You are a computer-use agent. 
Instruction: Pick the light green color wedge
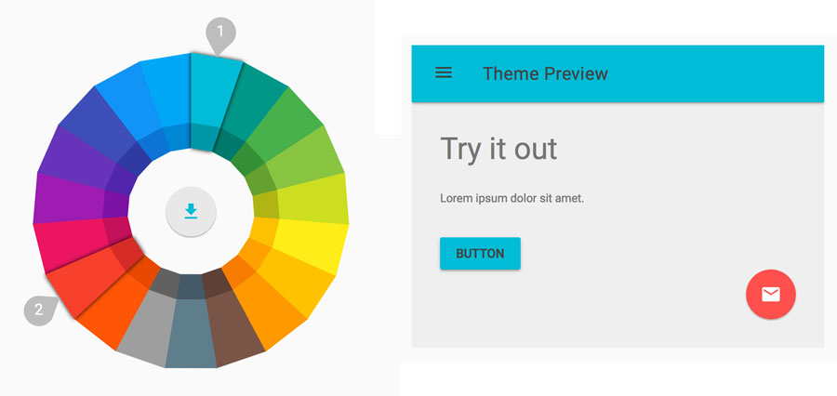click(316, 160)
